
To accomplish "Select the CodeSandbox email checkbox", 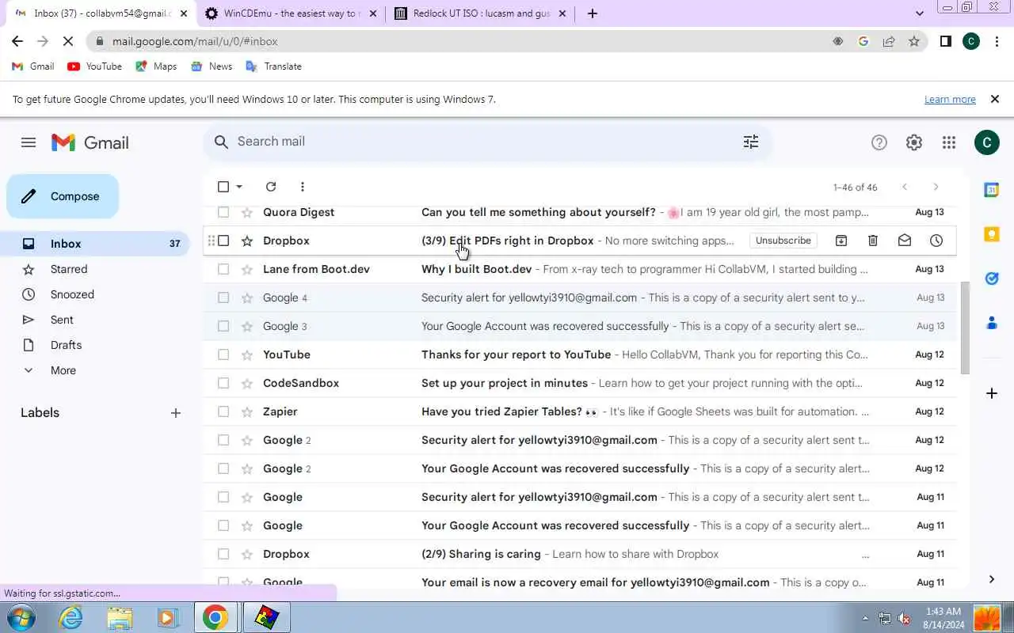I will click(x=223, y=383).
